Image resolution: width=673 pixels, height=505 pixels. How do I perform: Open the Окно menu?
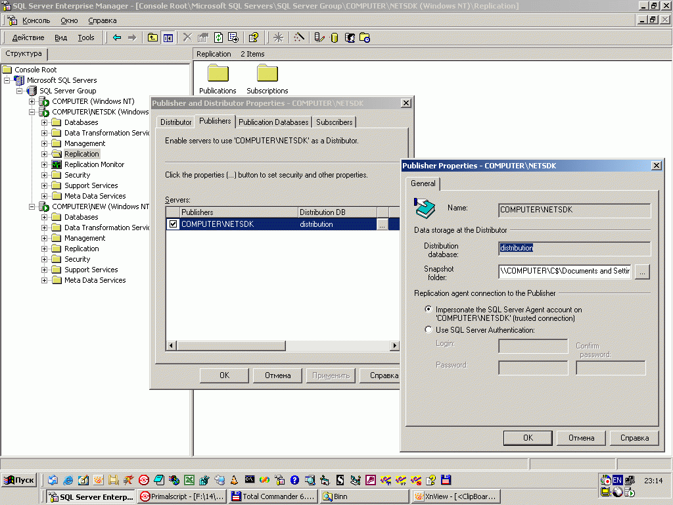[69, 20]
